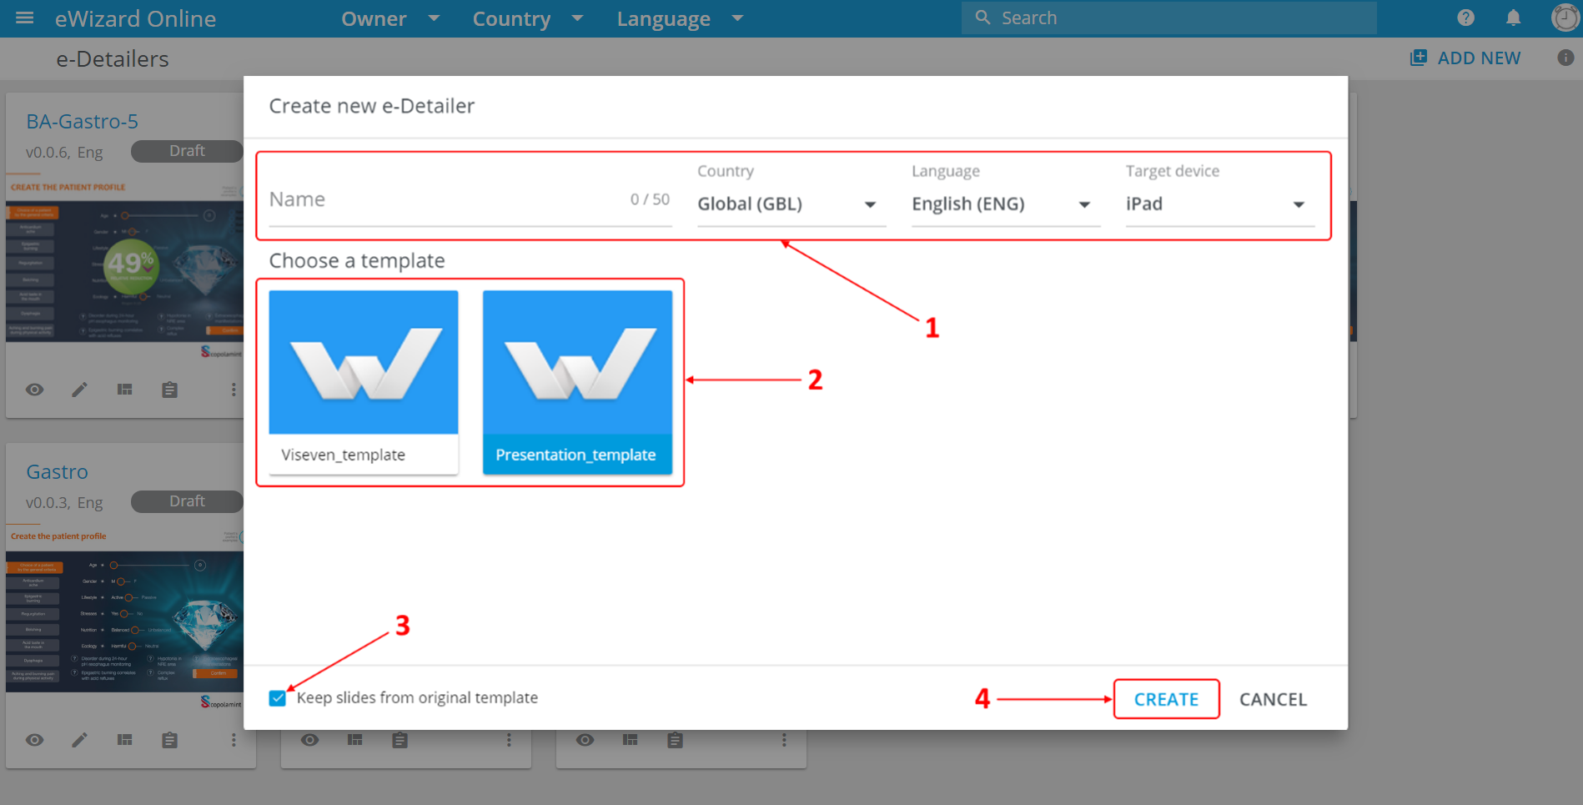Click eye preview icon on BA-Gastro-5 card
This screenshot has width=1583, height=805.
pos(34,390)
